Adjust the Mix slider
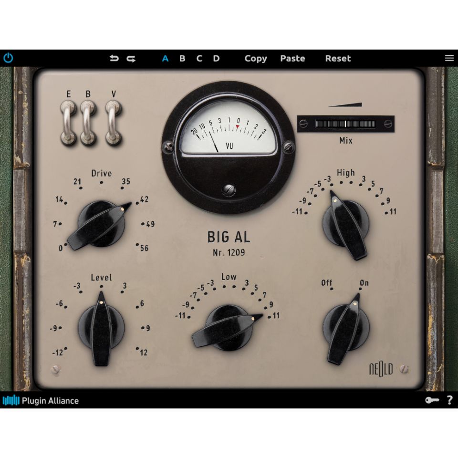The width and height of the screenshot is (458, 458). tap(345, 124)
